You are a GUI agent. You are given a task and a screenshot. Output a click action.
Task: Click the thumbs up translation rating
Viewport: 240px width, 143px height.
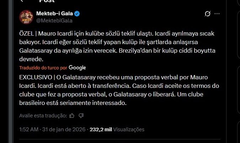coord(72,115)
